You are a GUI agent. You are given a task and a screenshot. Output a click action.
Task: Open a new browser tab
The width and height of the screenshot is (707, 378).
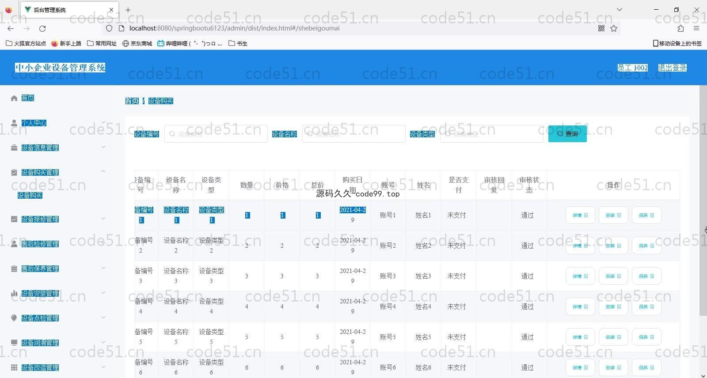(128, 10)
